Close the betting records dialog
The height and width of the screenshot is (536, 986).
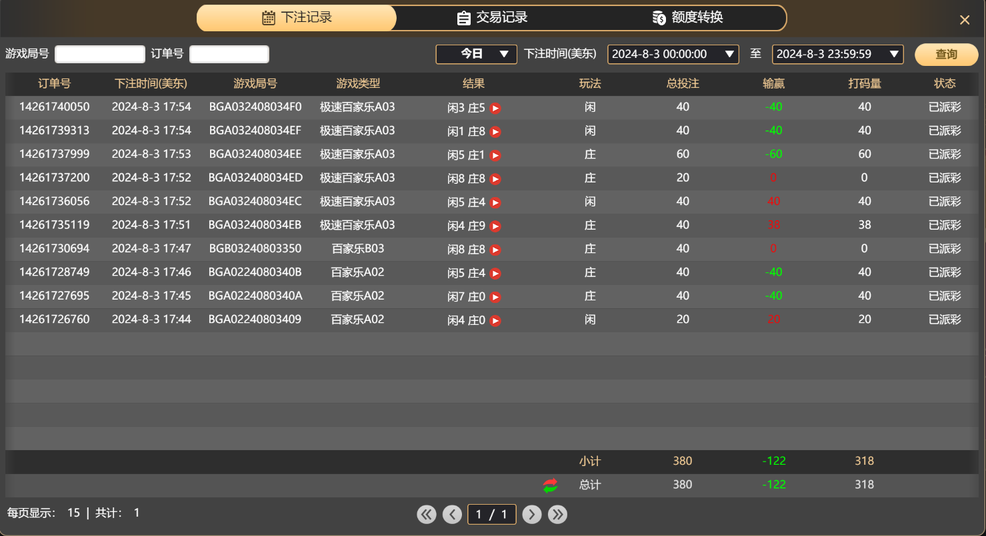coord(964,19)
